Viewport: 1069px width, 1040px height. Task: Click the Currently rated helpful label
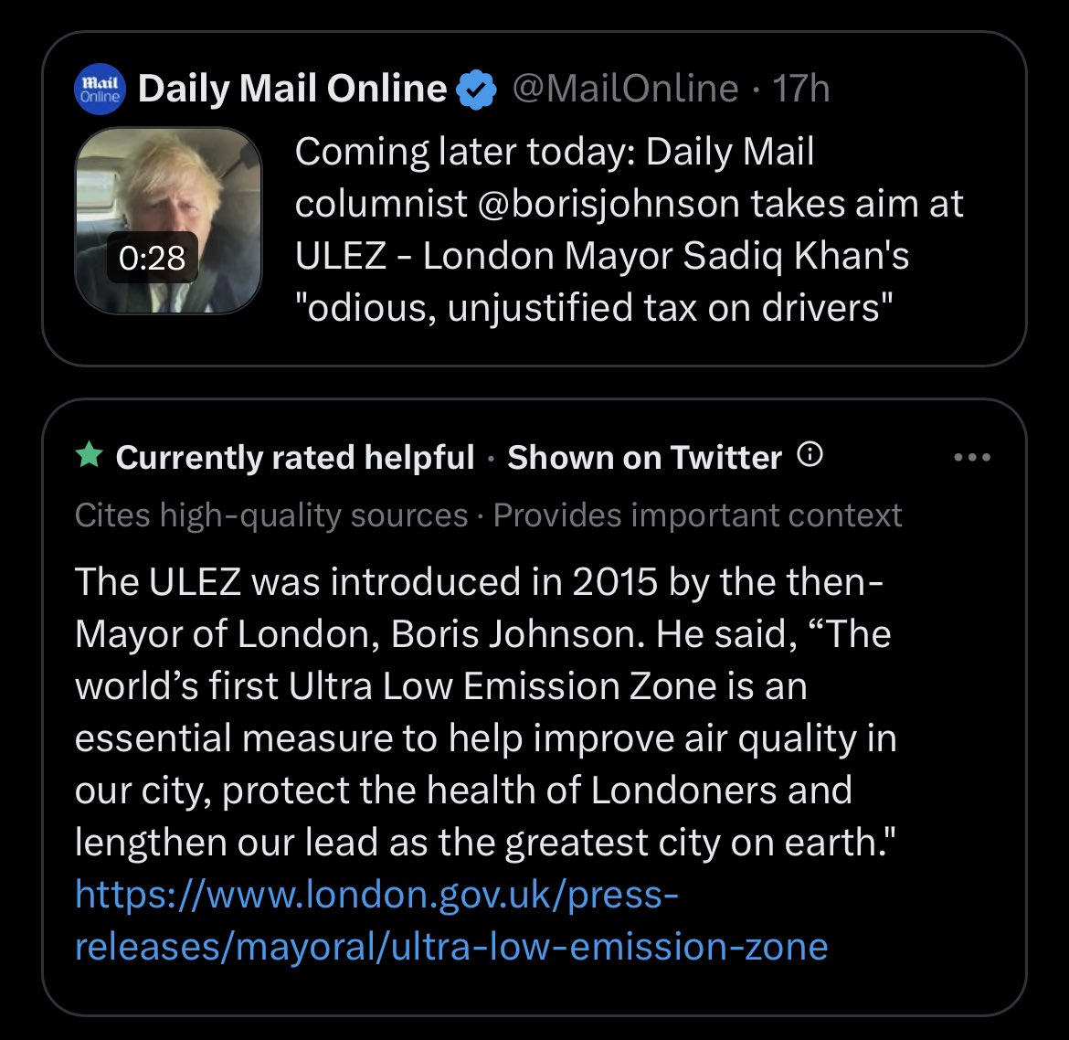coord(295,457)
